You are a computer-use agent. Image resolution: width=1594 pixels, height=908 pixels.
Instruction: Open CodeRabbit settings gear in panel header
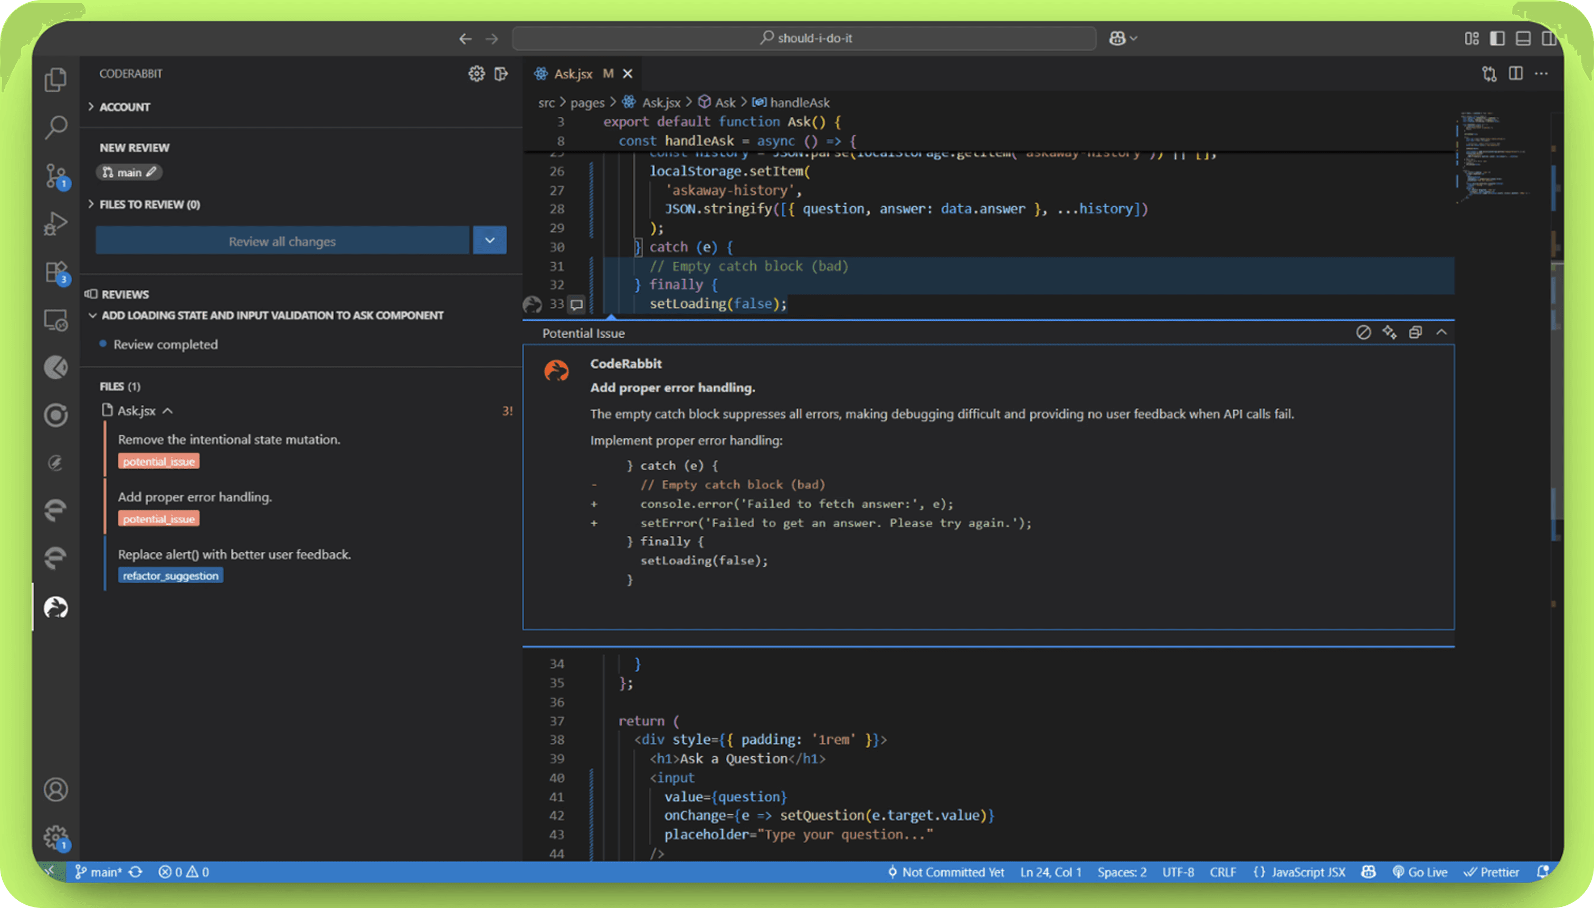coord(476,73)
